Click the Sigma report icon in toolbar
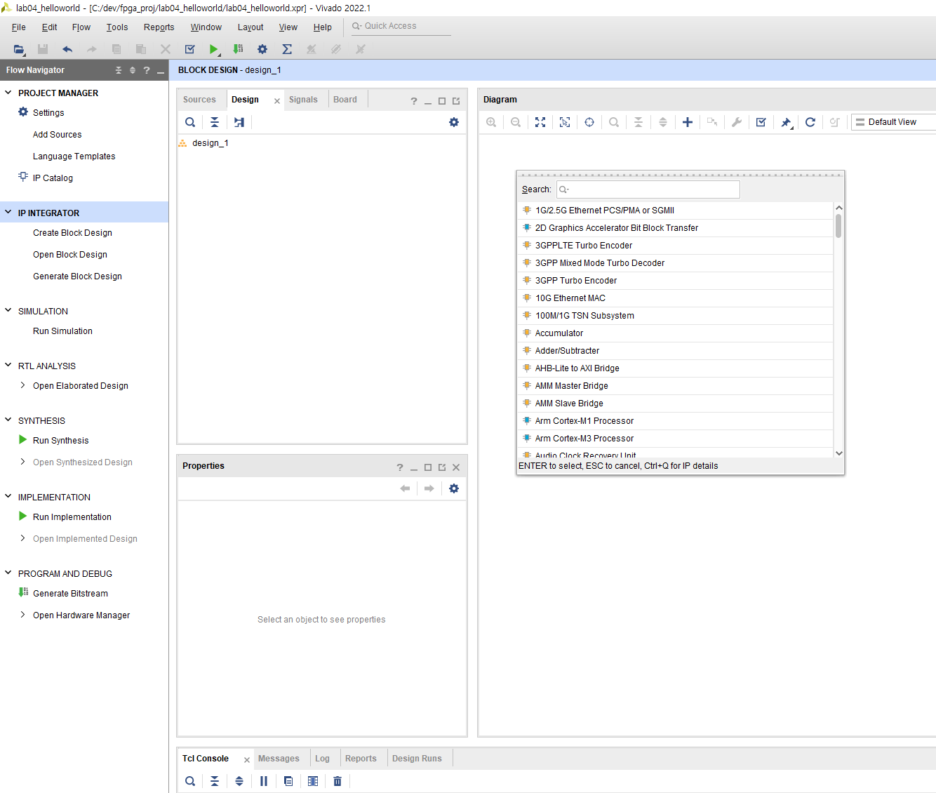Viewport: 936px width, 793px height. coord(287,49)
